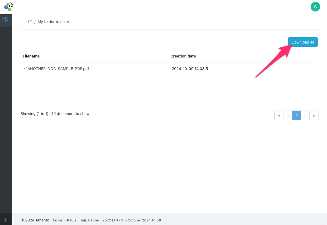Open ANOTHER-DOC-SAMPLE-PDF.pdf document

pyautogui.click(x=58, y=69)
